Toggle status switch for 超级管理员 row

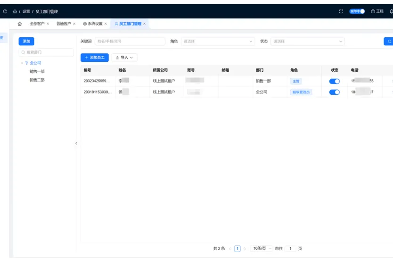pos(335,92)
